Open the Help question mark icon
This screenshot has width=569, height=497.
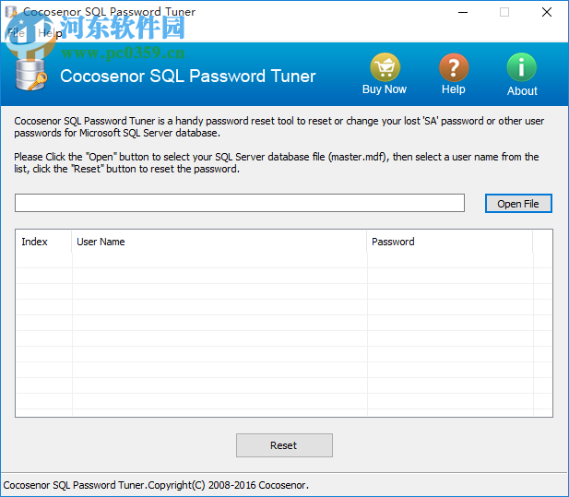pyautogui.click(x=453, y=67)
